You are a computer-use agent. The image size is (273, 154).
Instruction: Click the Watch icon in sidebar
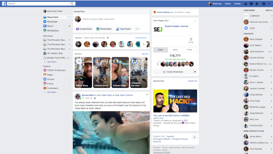click(45, 26)
